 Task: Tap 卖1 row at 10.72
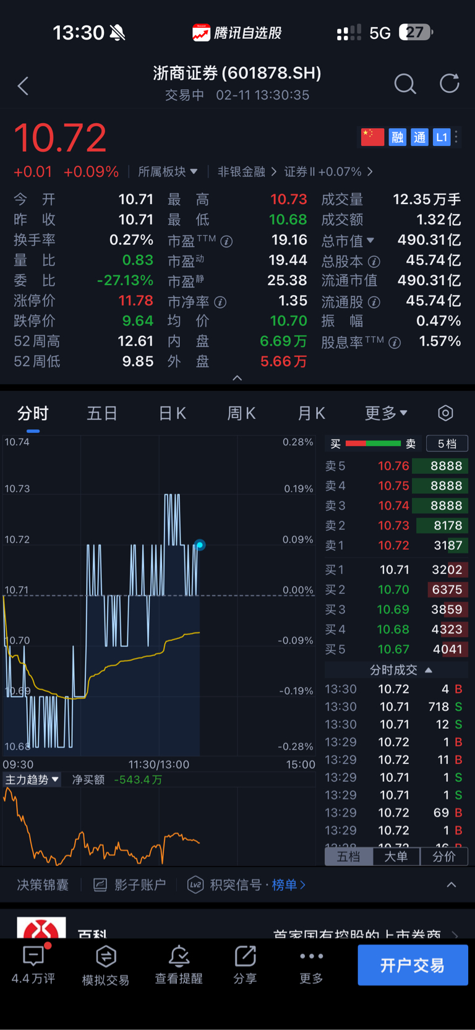(x=396, y=545)
